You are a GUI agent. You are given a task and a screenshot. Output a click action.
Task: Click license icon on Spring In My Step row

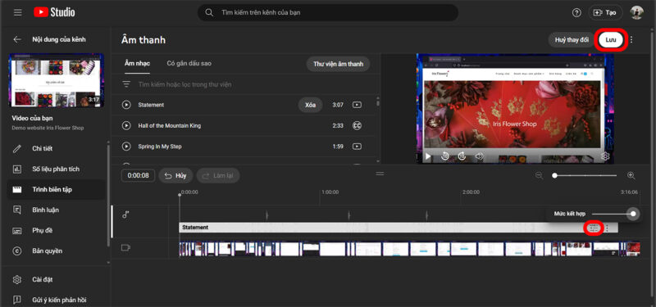point(357,147)
